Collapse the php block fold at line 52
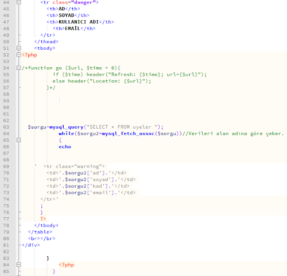This screenshot has height=276, width=287. (18, 55)
